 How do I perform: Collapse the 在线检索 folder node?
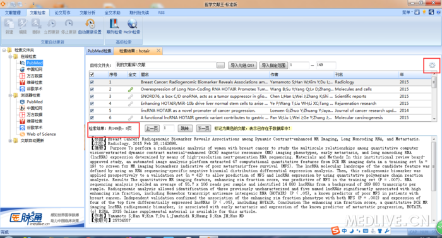point(10,57)
